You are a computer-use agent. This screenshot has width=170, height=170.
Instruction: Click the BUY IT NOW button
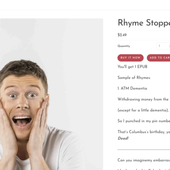(131, 58)
